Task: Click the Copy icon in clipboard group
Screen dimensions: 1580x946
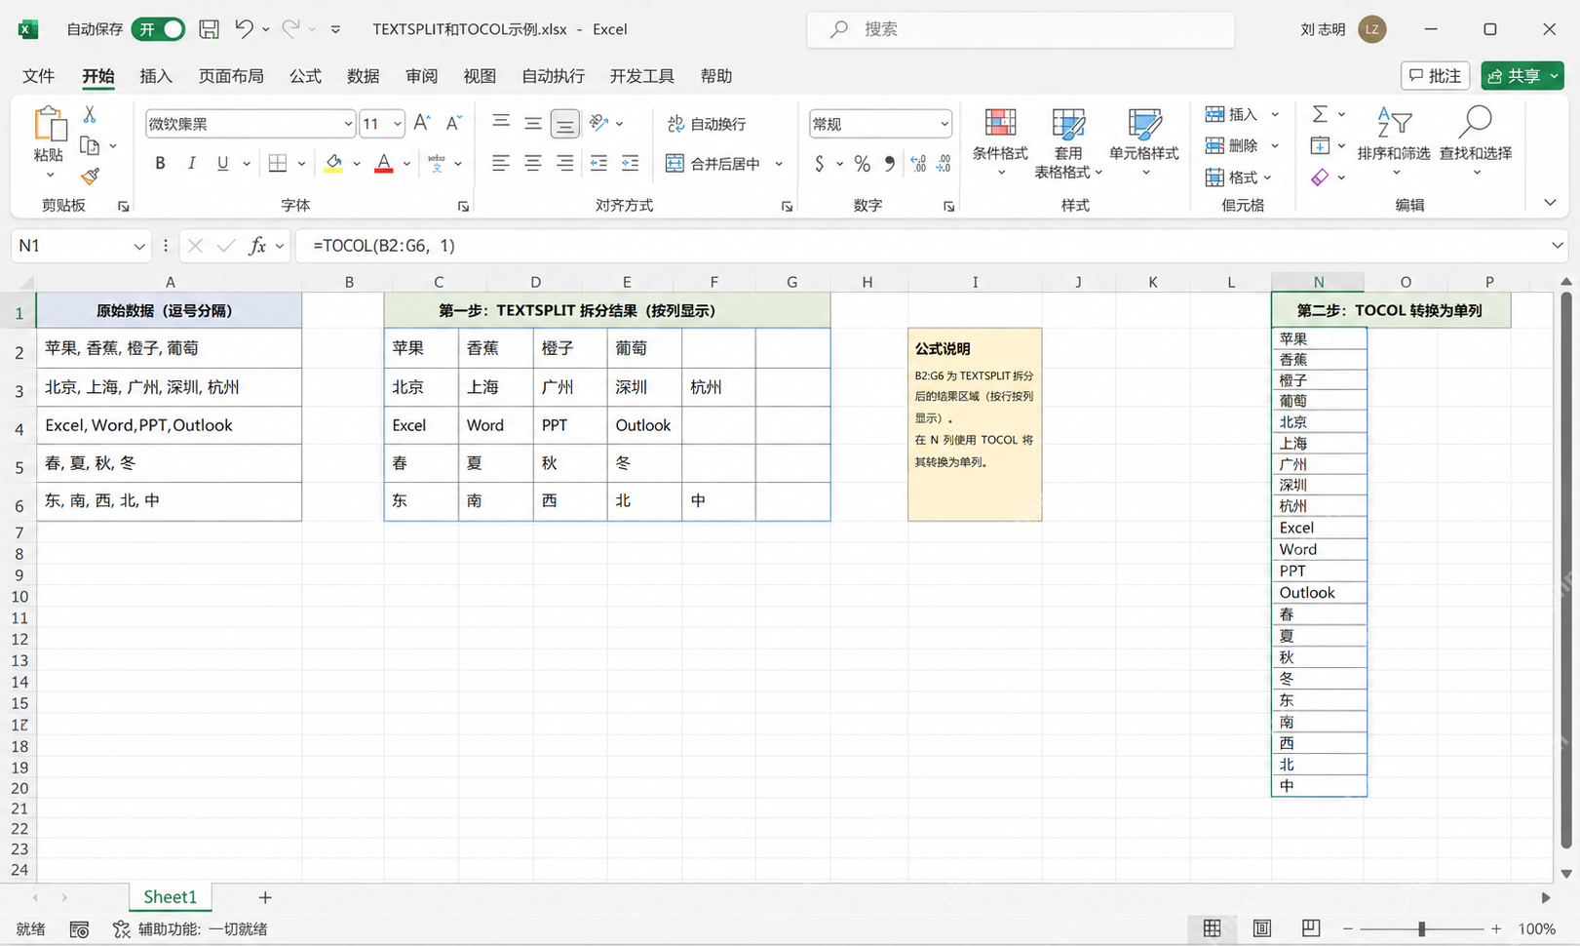Action: tap(90, 145)
